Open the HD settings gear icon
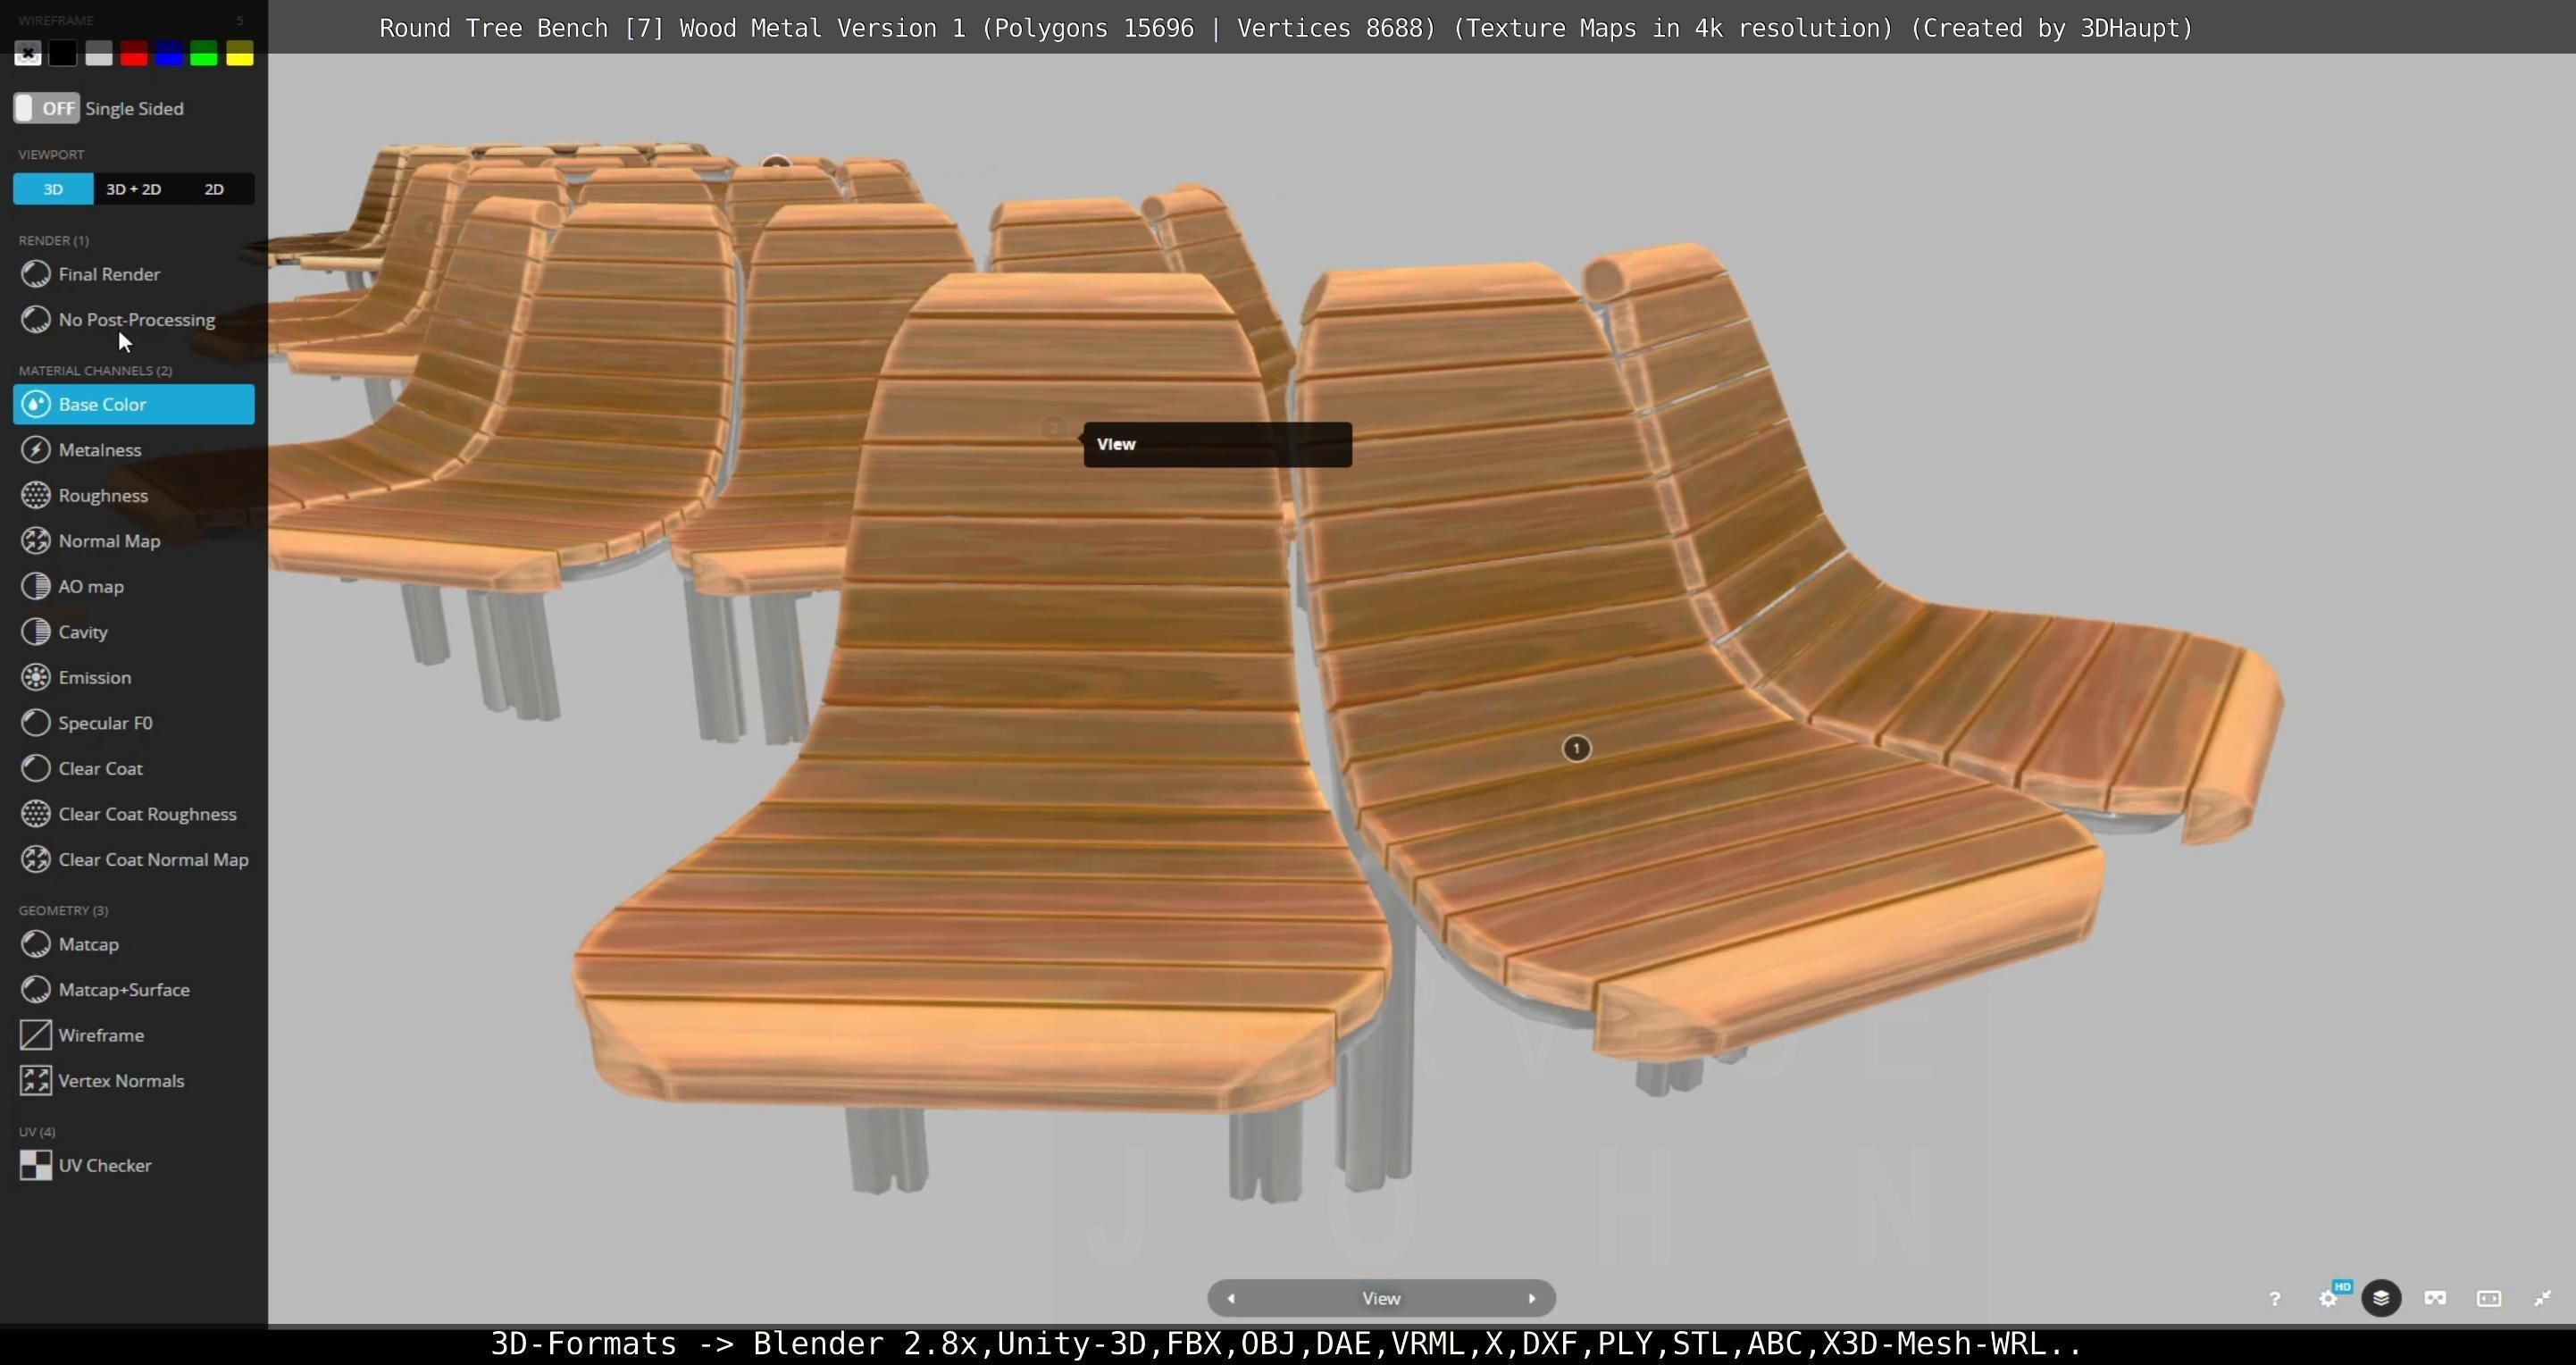The height and width of the screenshot is (1365, 2576). 2328,1299
